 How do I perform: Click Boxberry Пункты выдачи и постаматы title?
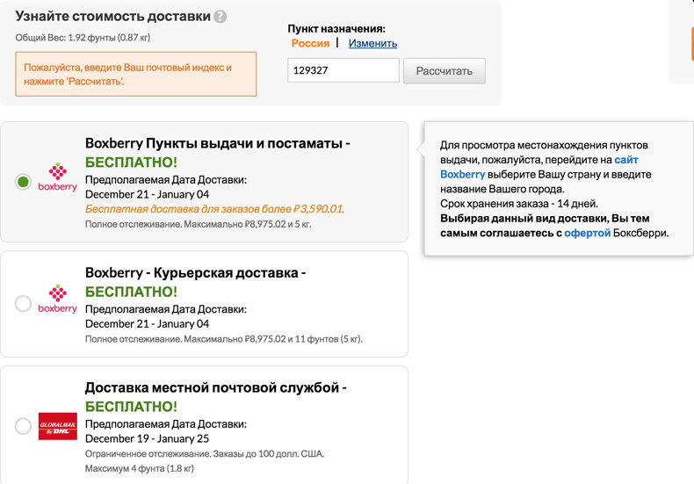pyautogui.click(x=217, y=143)
